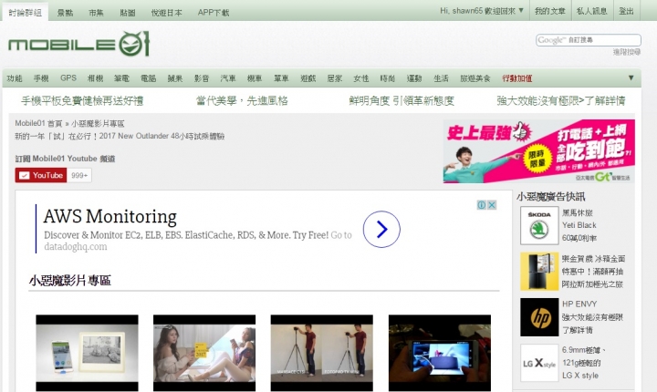Image resolution: width=657 pixels, height=392 pixels.
Task: Click the 登出 logout link
Action: tap(626, 11)
